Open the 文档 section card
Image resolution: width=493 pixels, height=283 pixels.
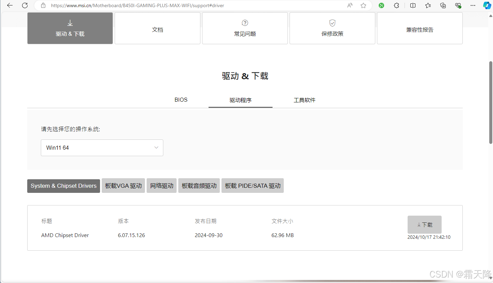coord(158,28)
